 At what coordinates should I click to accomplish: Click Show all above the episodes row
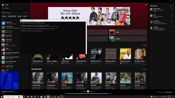point(145,45)
